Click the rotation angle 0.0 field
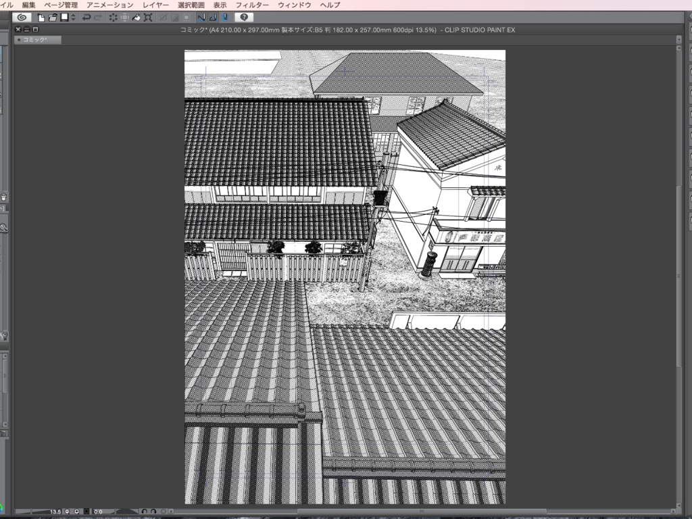This screenshot has width=692, height=519. (97, 511)
